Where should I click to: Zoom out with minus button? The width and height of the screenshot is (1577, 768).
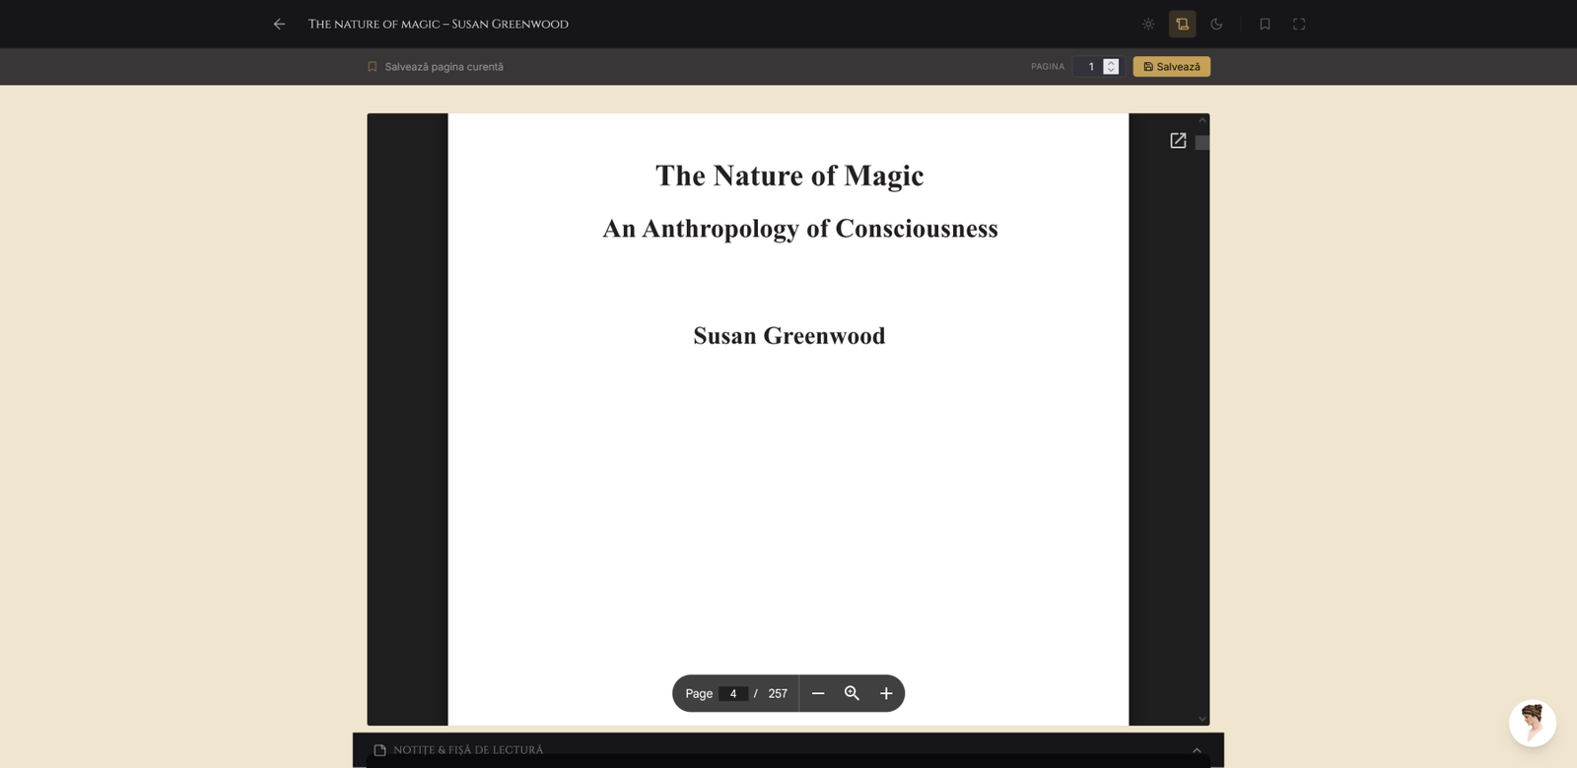click(x=818, y=693)
